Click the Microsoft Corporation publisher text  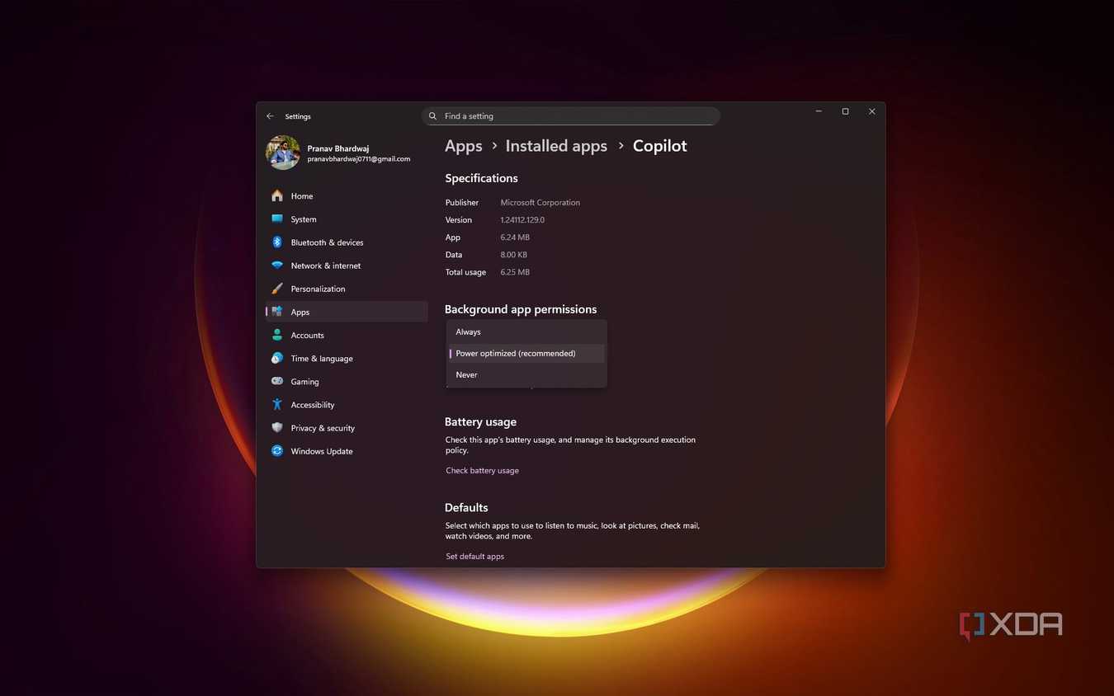point(540,203)
